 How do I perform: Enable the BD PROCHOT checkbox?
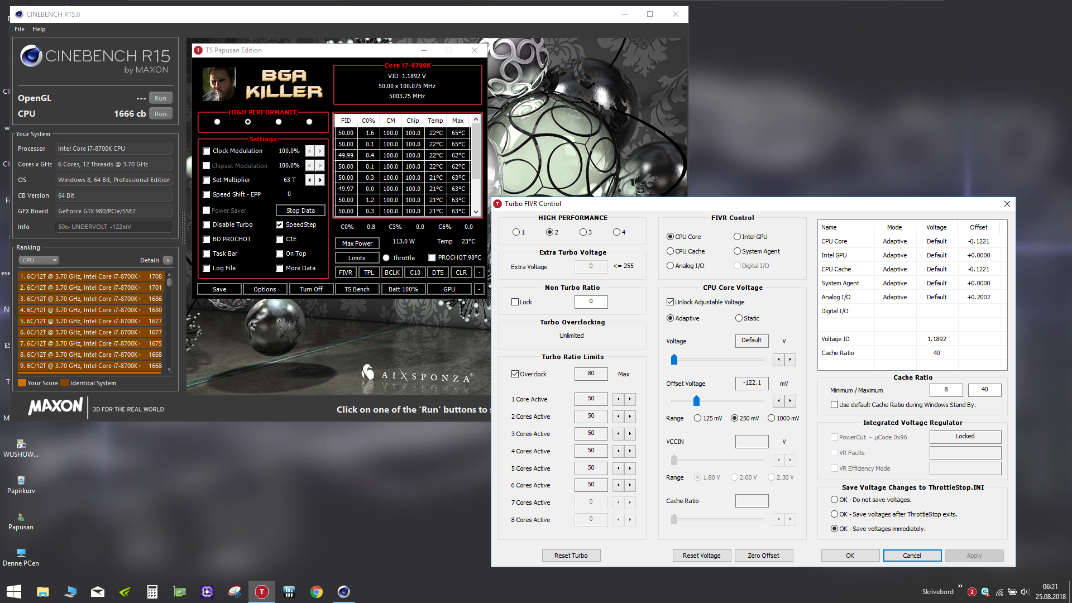click(x=207, y=239)
